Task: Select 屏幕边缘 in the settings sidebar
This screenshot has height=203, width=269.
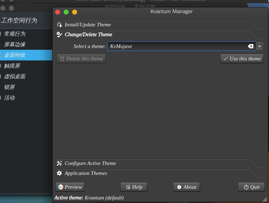Action: [26, 44]
